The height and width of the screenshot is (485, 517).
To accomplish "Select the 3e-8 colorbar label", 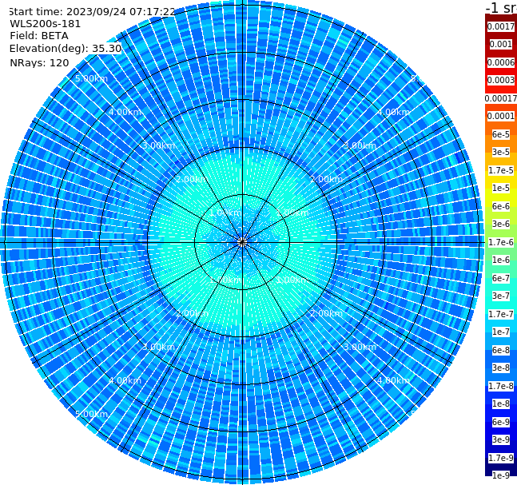I will [x=501, y=368].
